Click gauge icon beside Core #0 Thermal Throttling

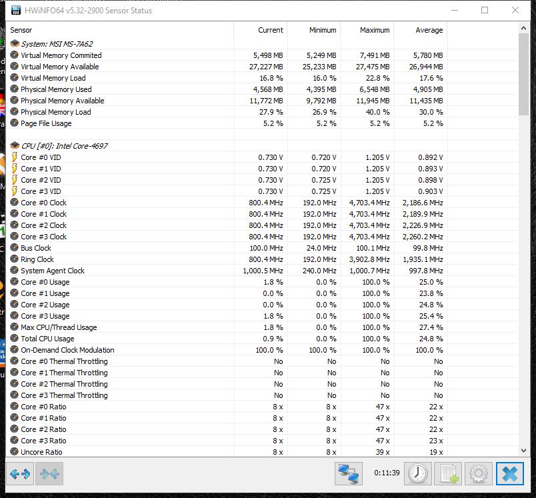click(15, 361)
